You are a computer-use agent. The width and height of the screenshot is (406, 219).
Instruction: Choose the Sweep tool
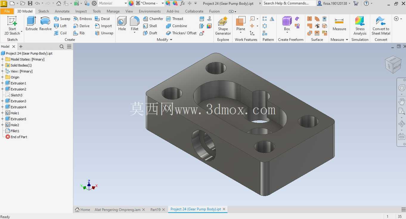coord(62,19)
